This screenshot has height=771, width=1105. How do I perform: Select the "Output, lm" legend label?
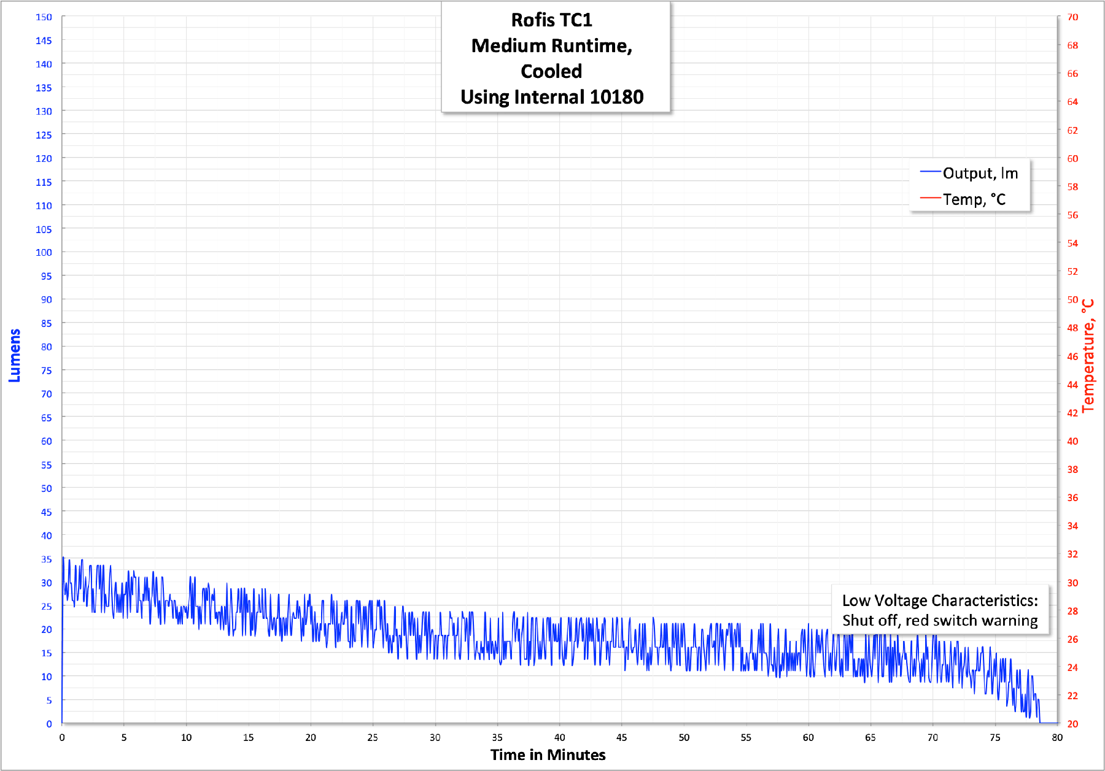[980, 174]
